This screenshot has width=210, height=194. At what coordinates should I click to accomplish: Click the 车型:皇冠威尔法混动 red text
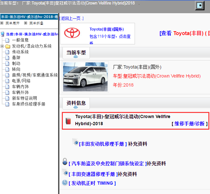pos(157,76)
